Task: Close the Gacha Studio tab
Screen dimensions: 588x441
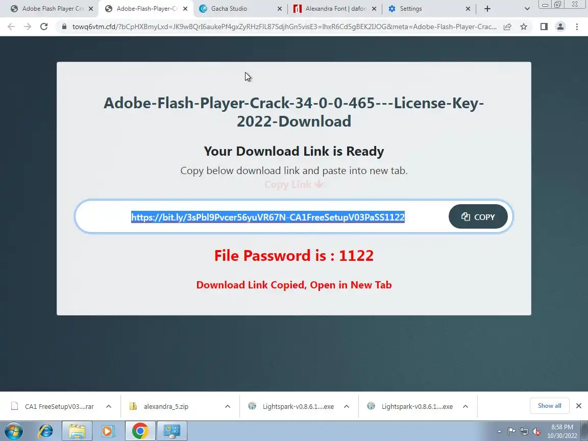Action: (x=279, y=9)
